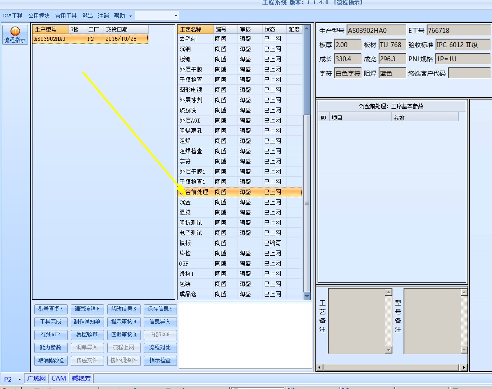
Task: Click the 制作通知单 button
Action: pos(87,322)
